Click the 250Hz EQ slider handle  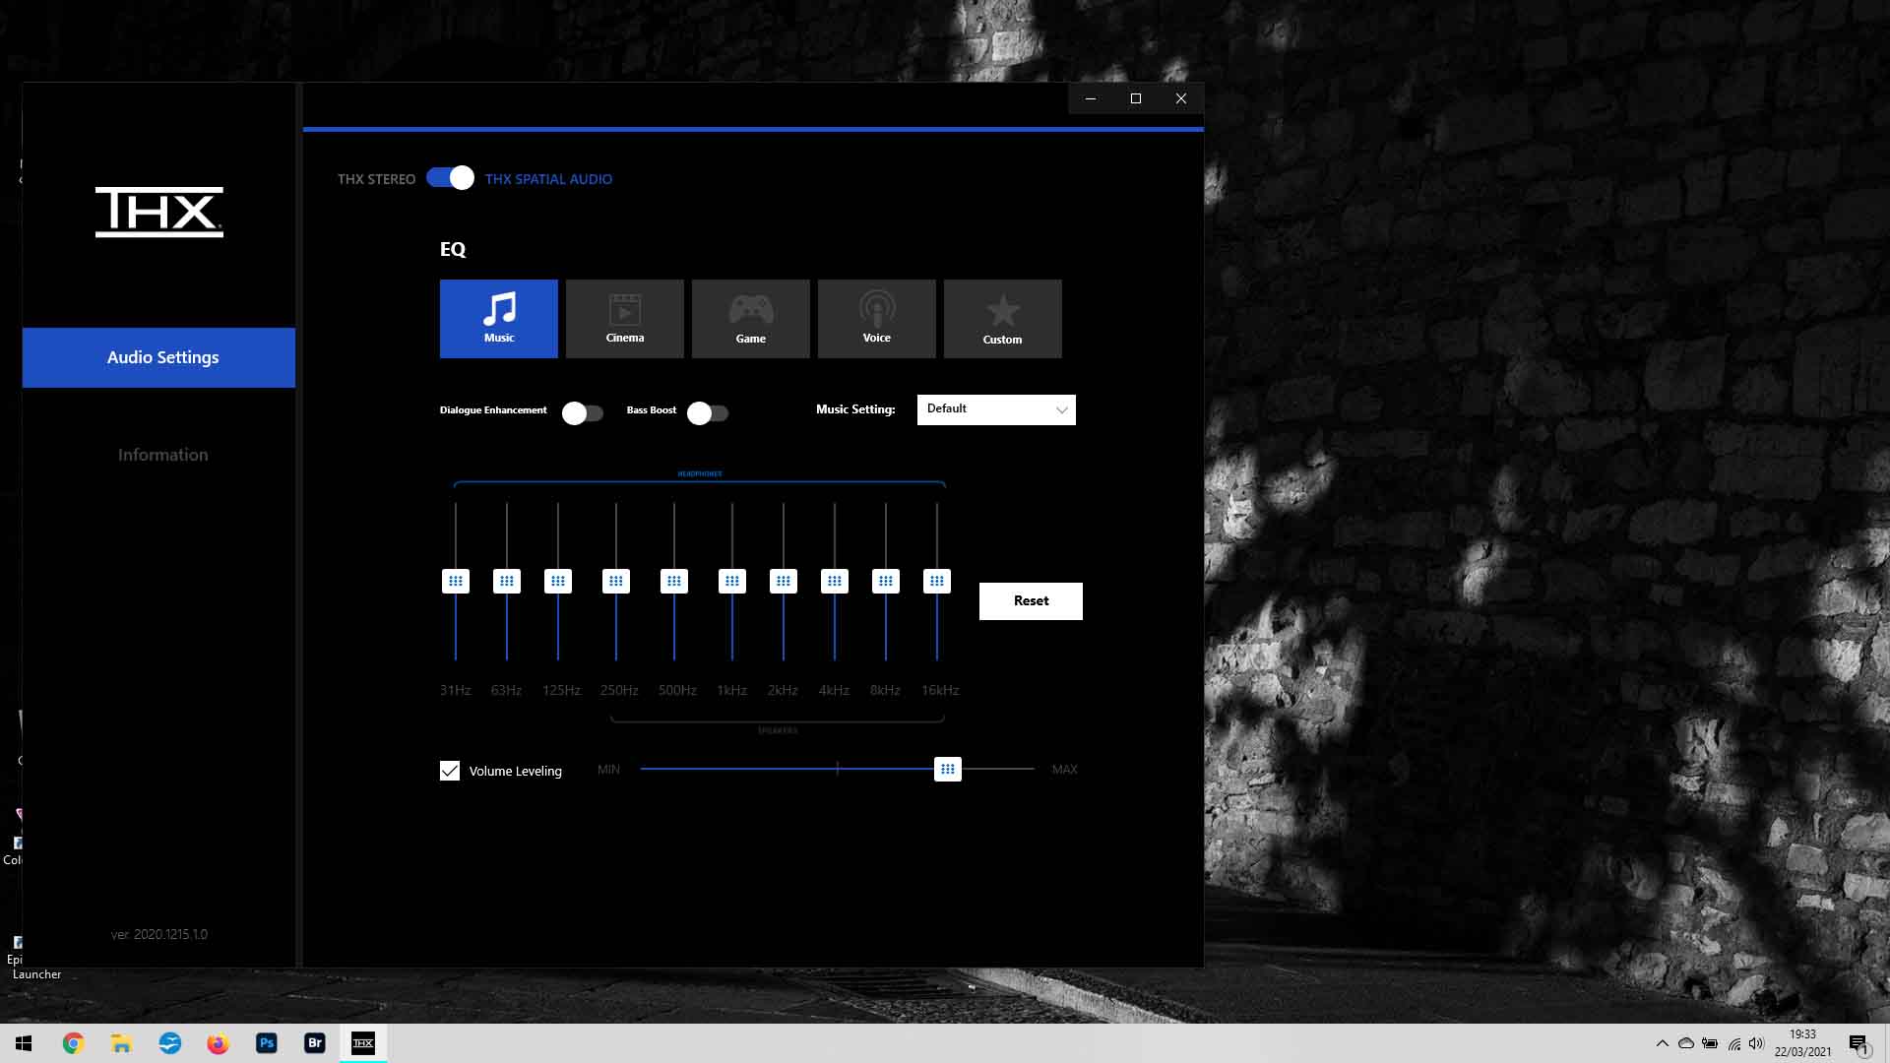point(616,581)
